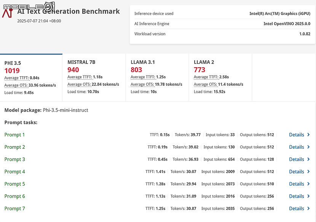316x222 pixels.
Task: Click 'Average OTS' label under MISTRAL 7B
Action: coord(79,85)
